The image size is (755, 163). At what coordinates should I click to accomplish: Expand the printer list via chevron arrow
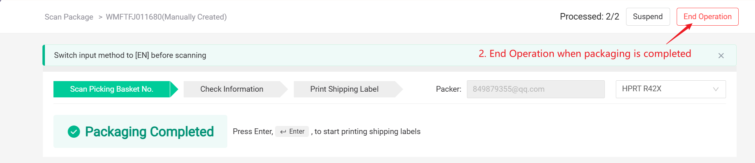715,89
